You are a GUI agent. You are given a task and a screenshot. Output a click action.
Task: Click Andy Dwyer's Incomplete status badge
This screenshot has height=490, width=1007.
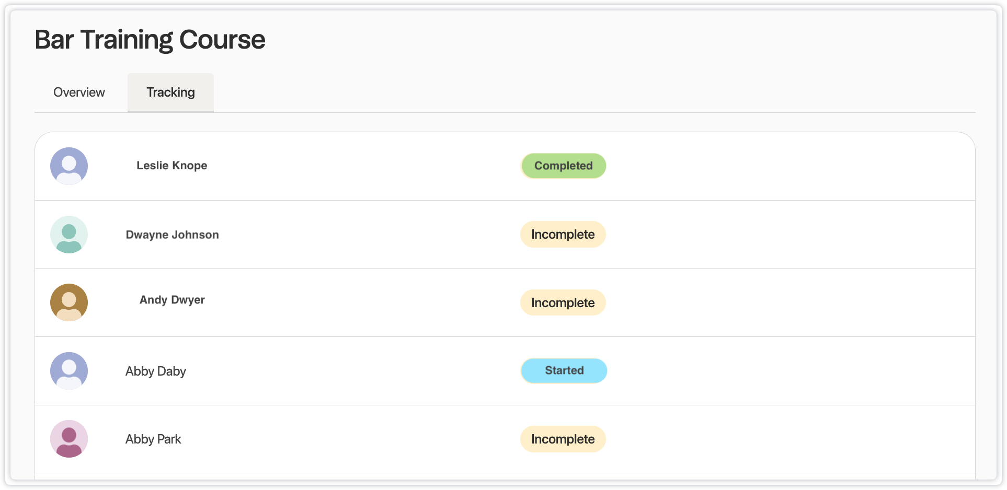point(563,303)
